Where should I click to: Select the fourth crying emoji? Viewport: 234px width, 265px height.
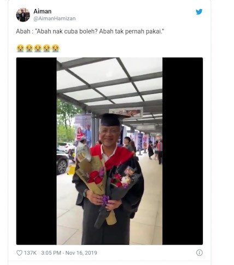(46, 48)
